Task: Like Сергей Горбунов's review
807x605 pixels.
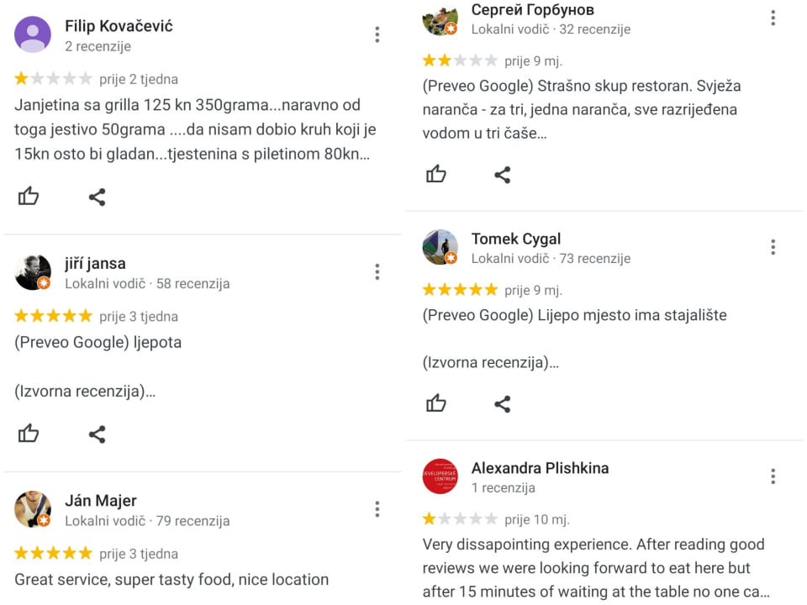Action: click(x=436, y=174)
